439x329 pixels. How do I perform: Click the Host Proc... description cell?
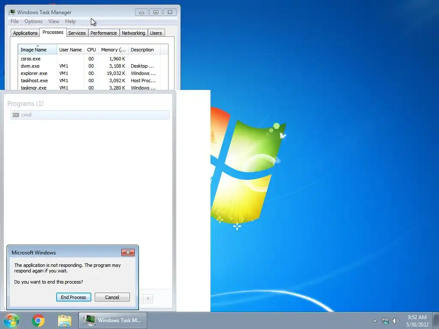pos(143,81)
